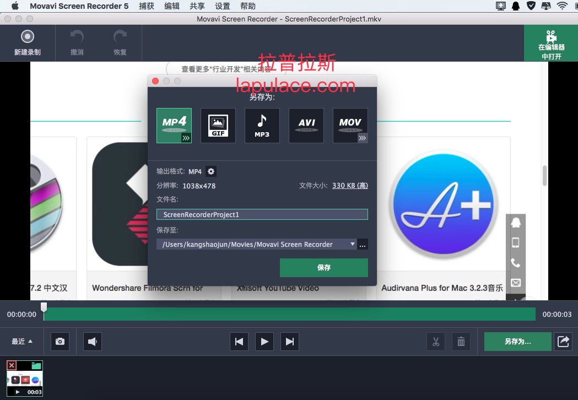The height and width of the screenshot is (400, 578).
Task: Click the file name input field
Action: coord(262,214)
